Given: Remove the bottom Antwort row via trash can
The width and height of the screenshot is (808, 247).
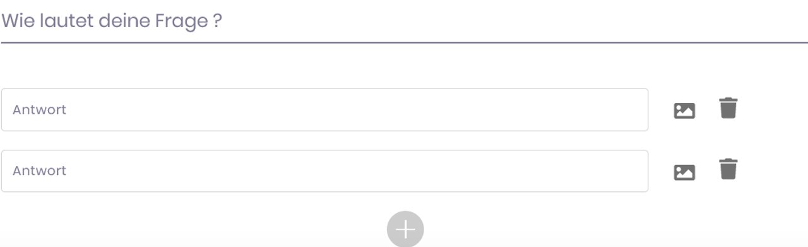Looking at the screenshot, I should click(x=728, y=169).
